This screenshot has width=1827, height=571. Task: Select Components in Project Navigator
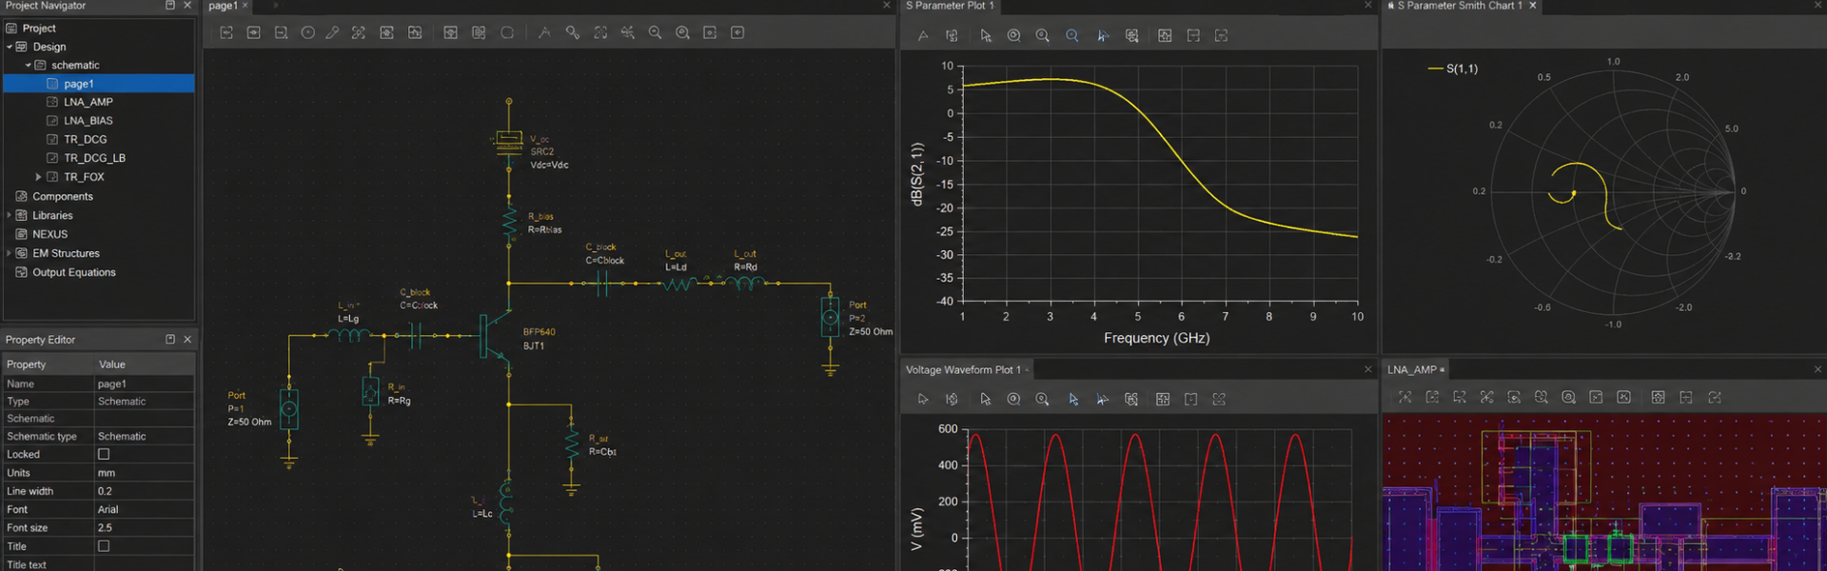coord(62,197)
